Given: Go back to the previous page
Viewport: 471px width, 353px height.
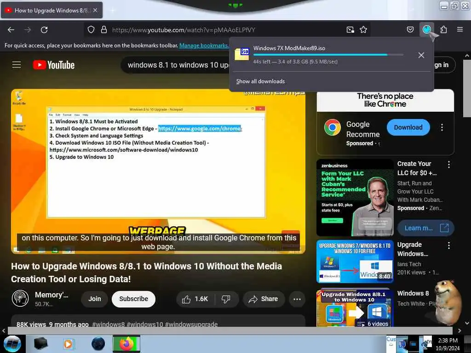Looking at the screenshot, I should (x=11, y=30).
